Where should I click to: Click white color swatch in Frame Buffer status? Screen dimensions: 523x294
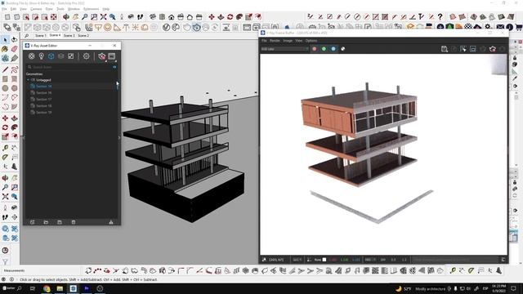324,260
